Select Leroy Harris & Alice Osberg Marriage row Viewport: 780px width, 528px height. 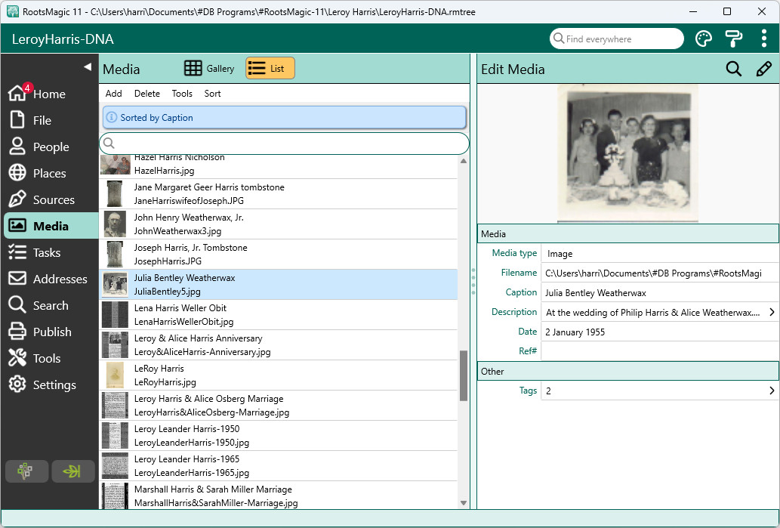pos(279,405)
